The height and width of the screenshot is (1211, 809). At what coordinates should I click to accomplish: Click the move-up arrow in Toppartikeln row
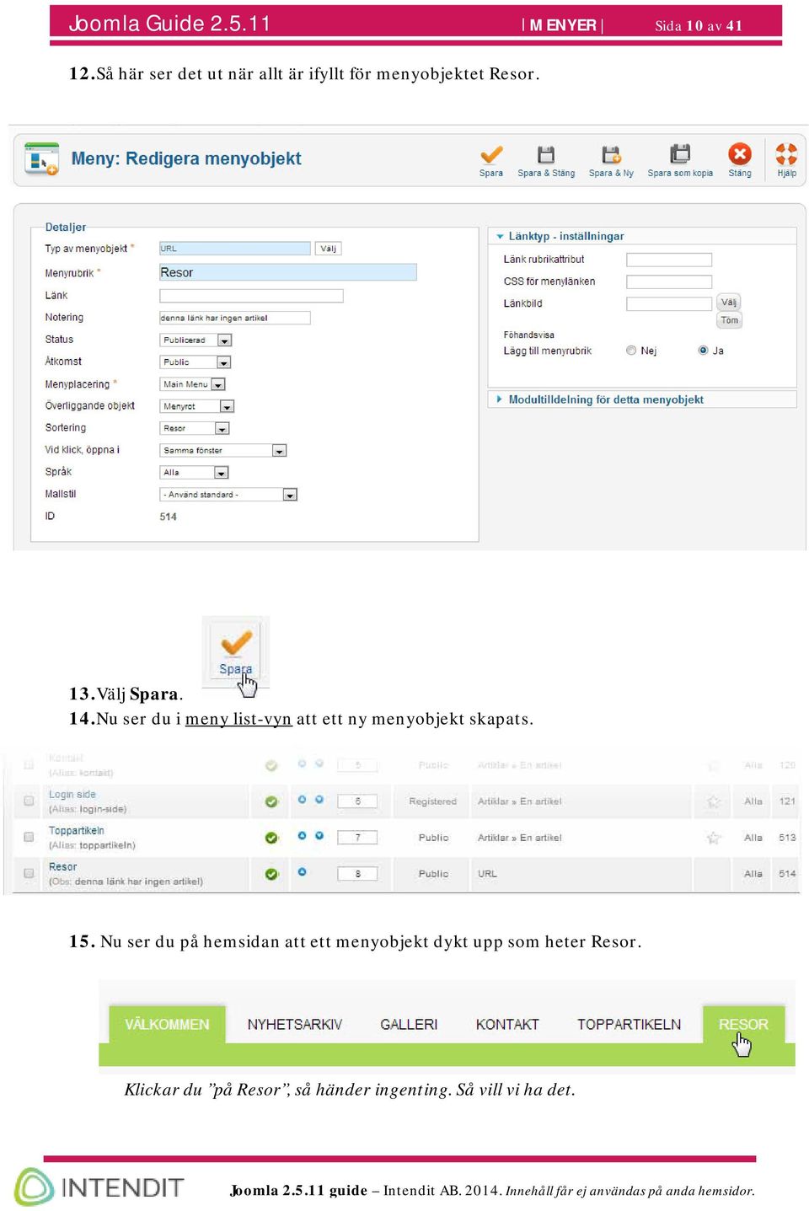[x=302, y=836]
